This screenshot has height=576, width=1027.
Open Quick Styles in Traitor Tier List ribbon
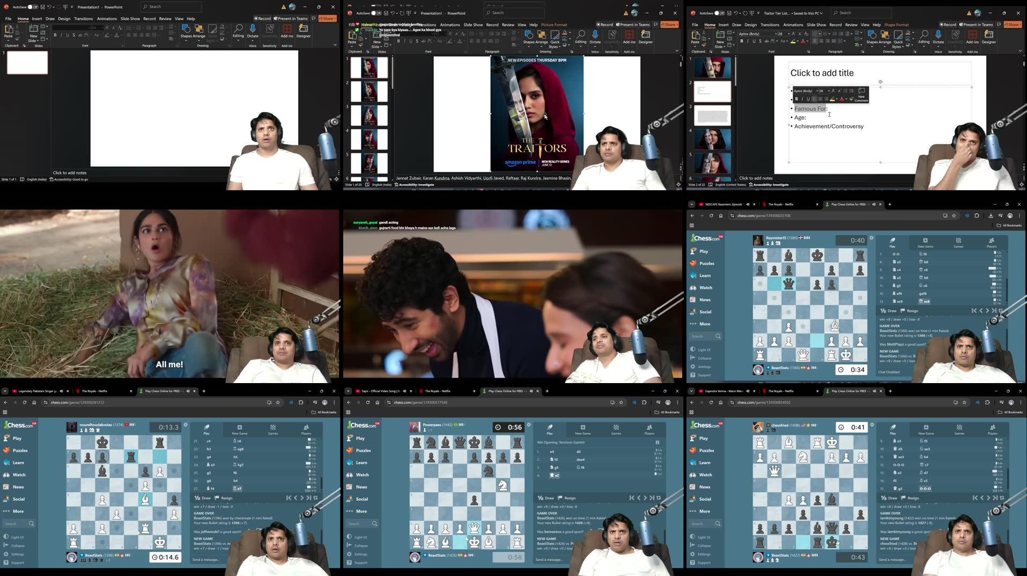(898, 39)
